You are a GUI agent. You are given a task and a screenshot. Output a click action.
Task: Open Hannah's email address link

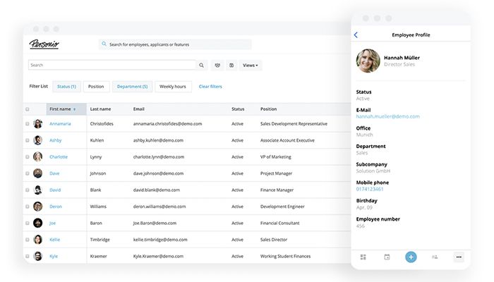[387, 116]
